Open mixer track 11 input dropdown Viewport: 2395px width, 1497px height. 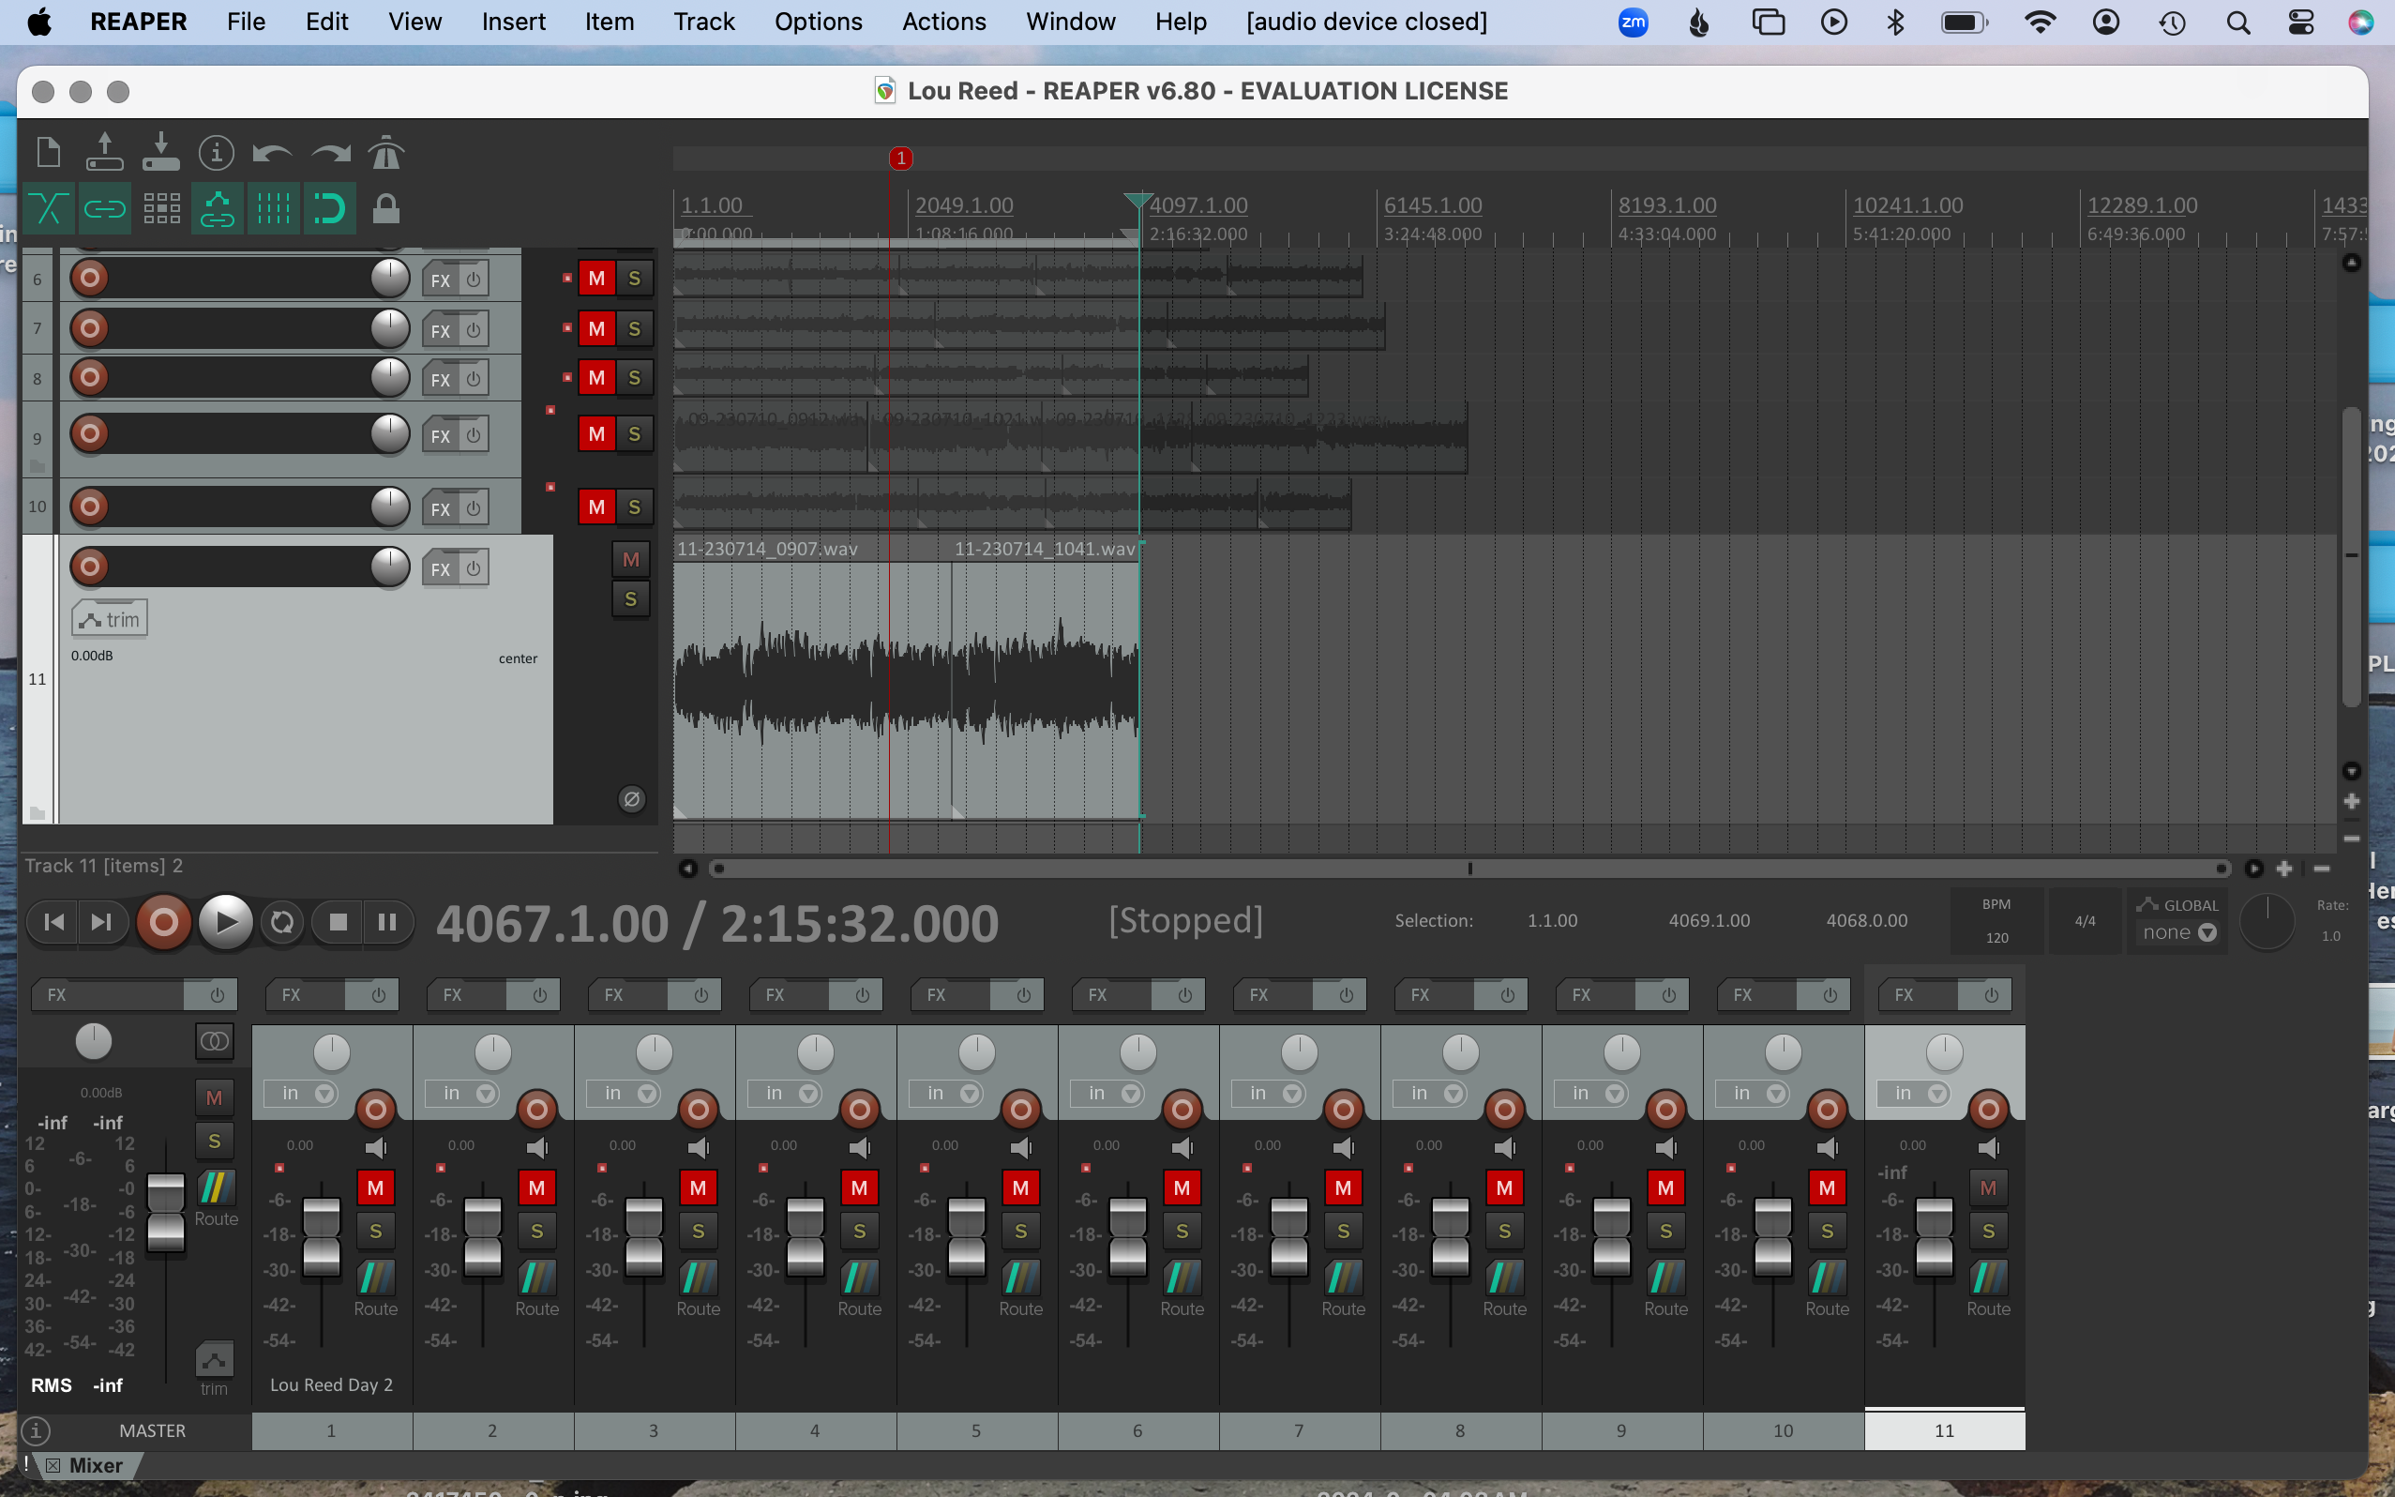pos(1915,1094)
